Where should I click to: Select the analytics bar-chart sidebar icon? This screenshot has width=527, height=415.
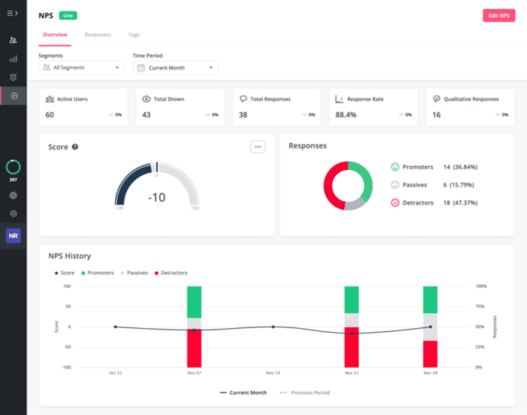(12, 59)
